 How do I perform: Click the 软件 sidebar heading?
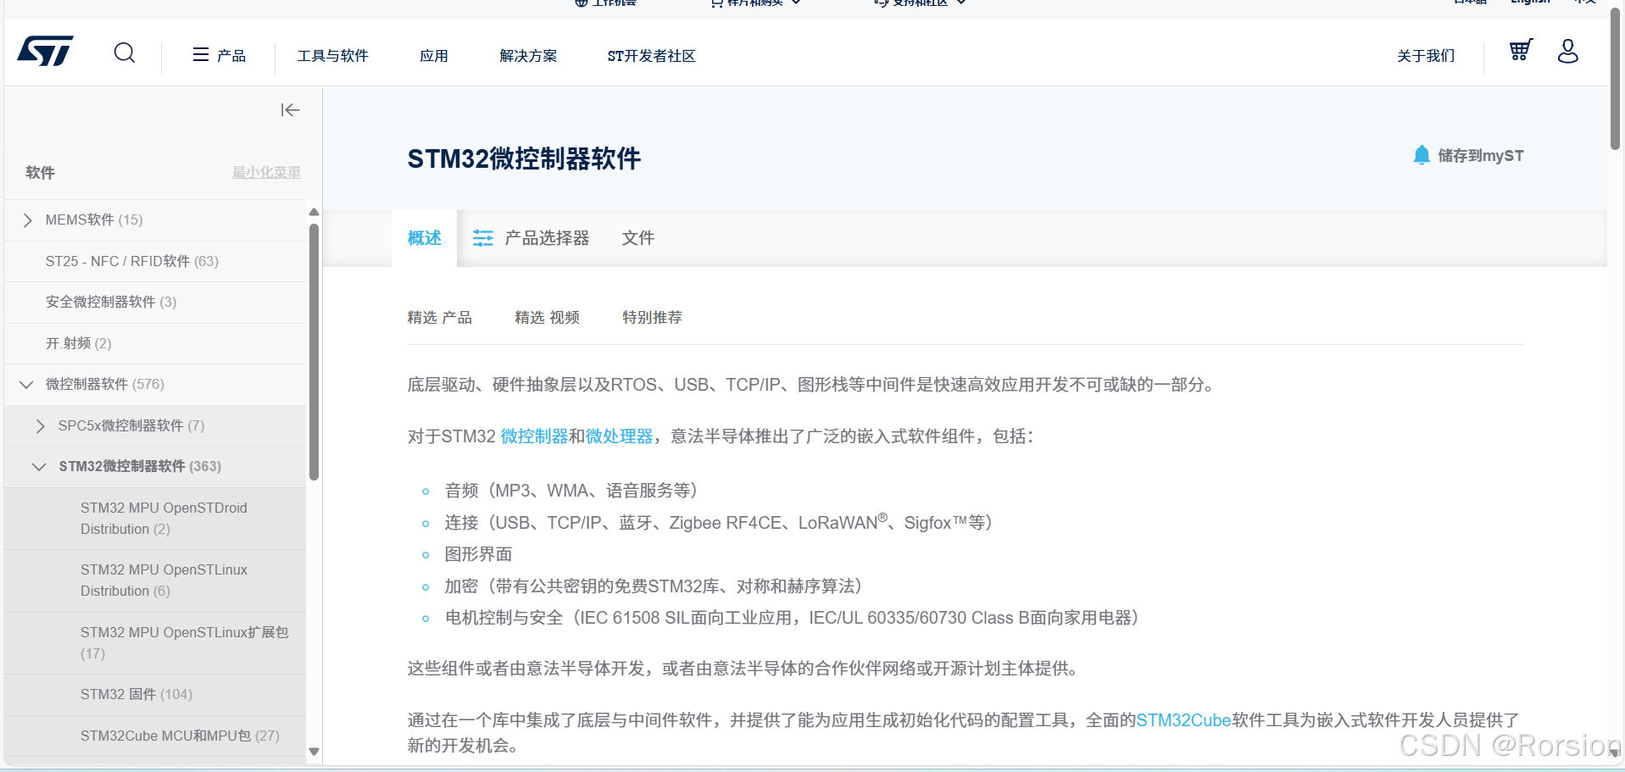coord(40,173)
